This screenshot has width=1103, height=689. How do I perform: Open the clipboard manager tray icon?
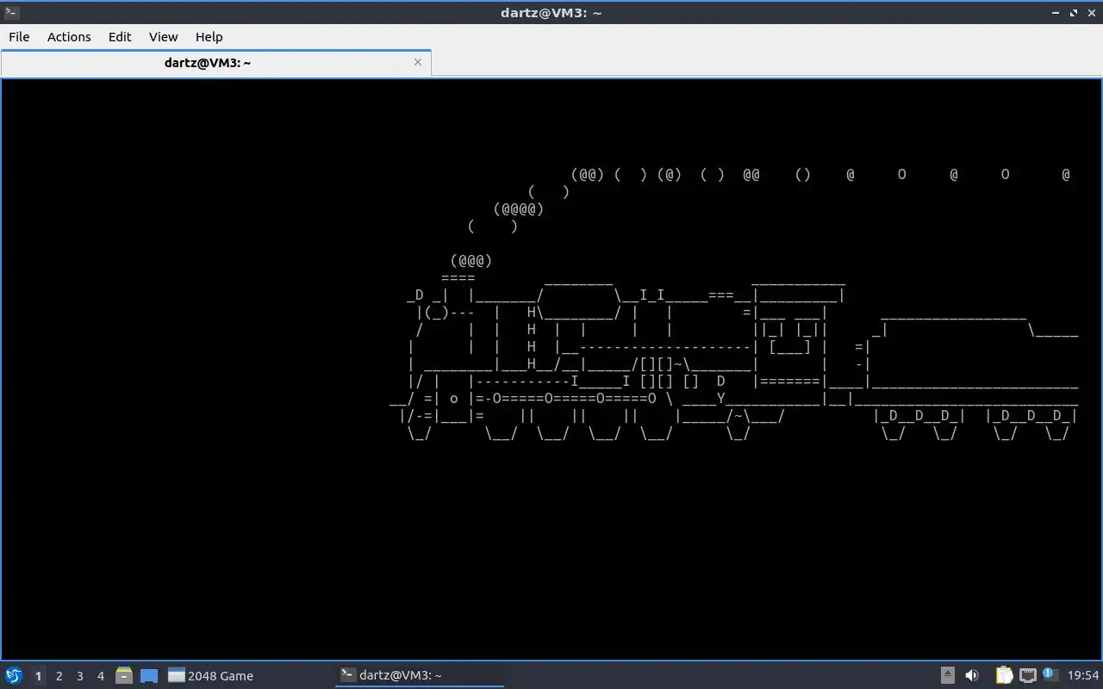(x=1005, y=675)
